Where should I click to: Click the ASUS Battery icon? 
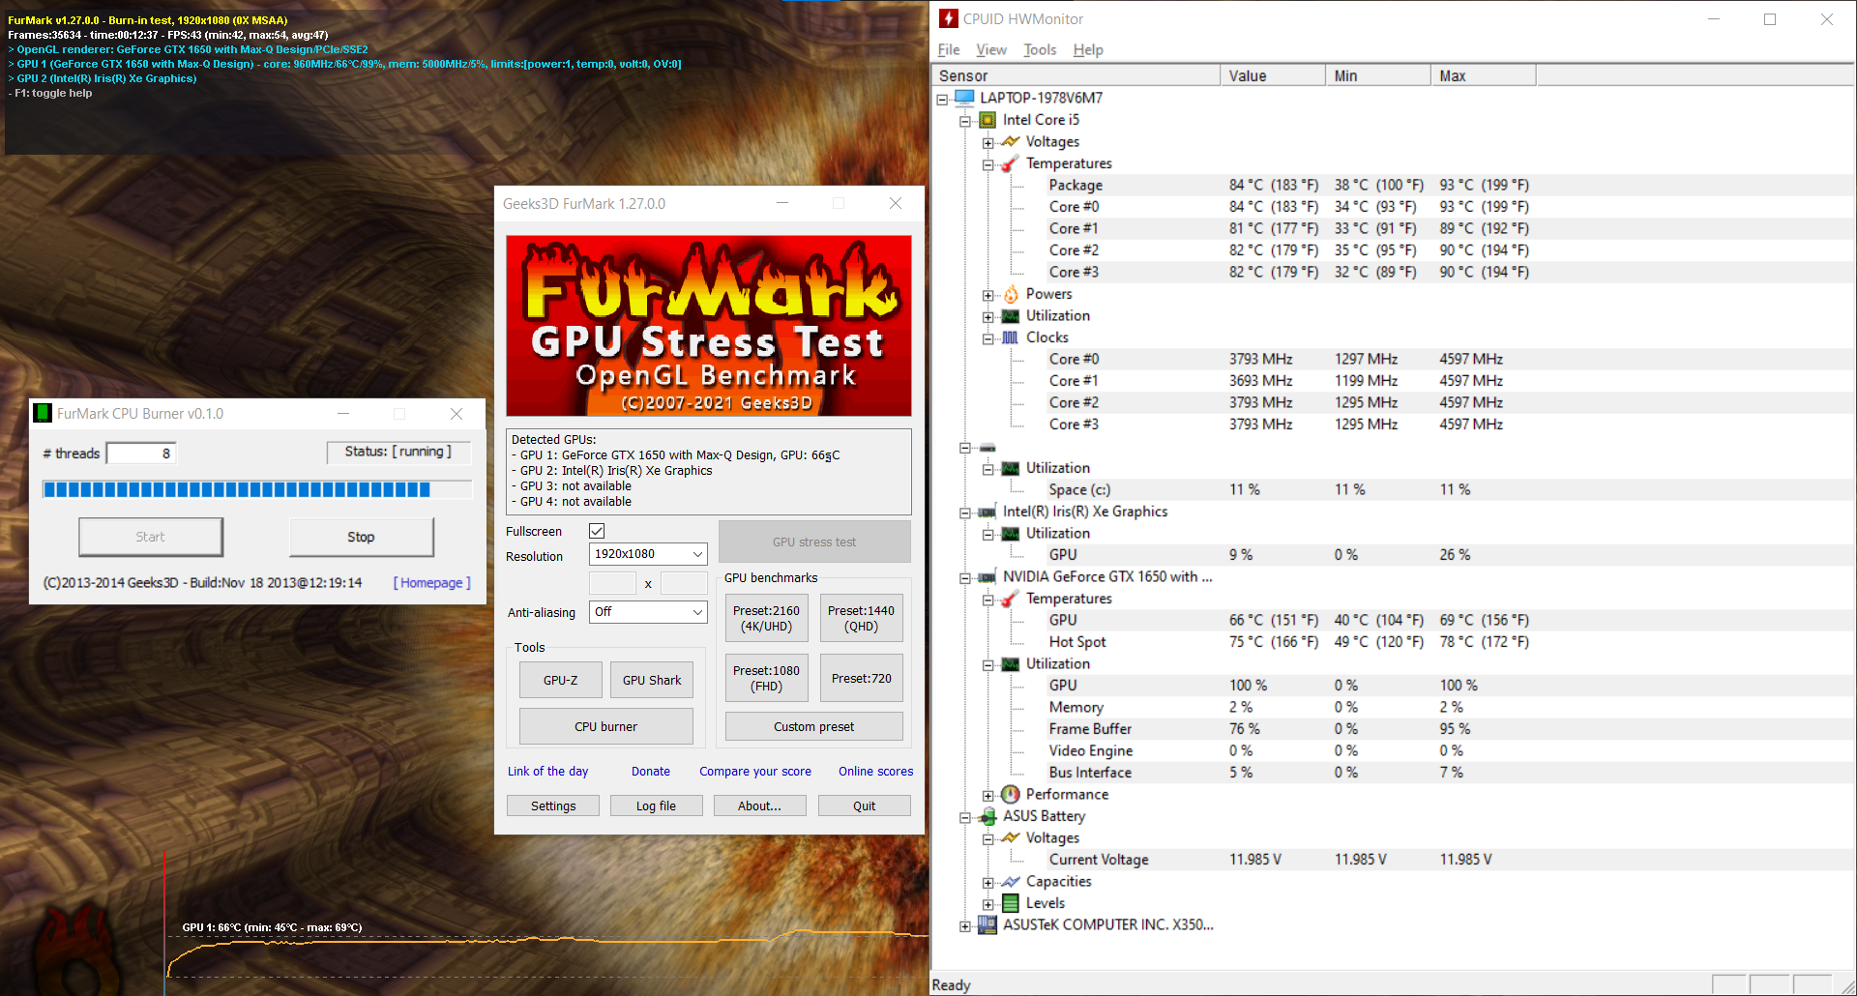click(x=987, y=816)
